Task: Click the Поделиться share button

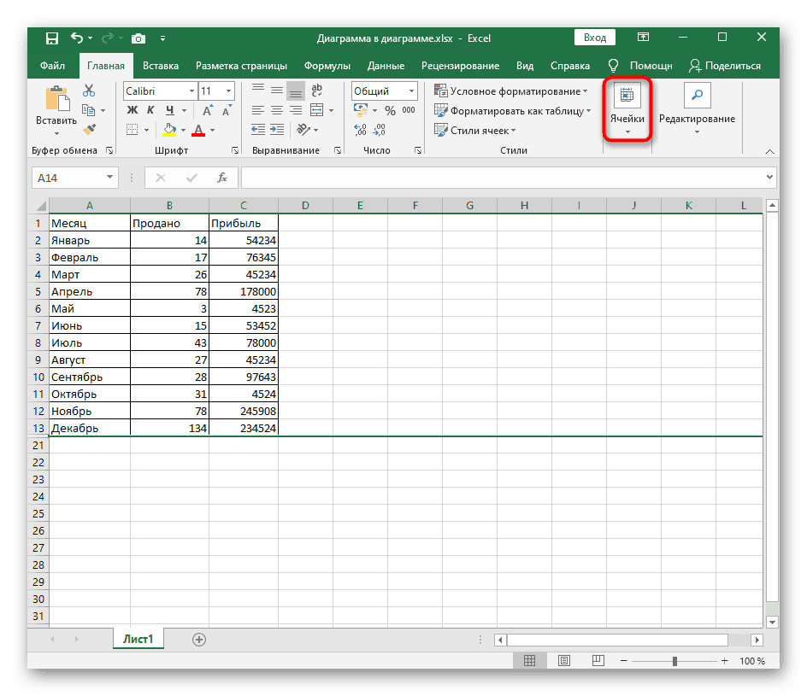Action: click(x=725, y=66)
